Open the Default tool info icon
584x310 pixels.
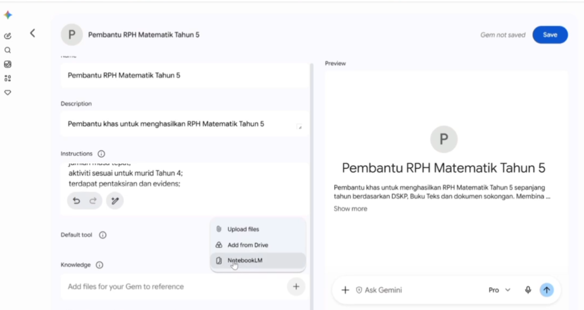[x=103, y=235]
